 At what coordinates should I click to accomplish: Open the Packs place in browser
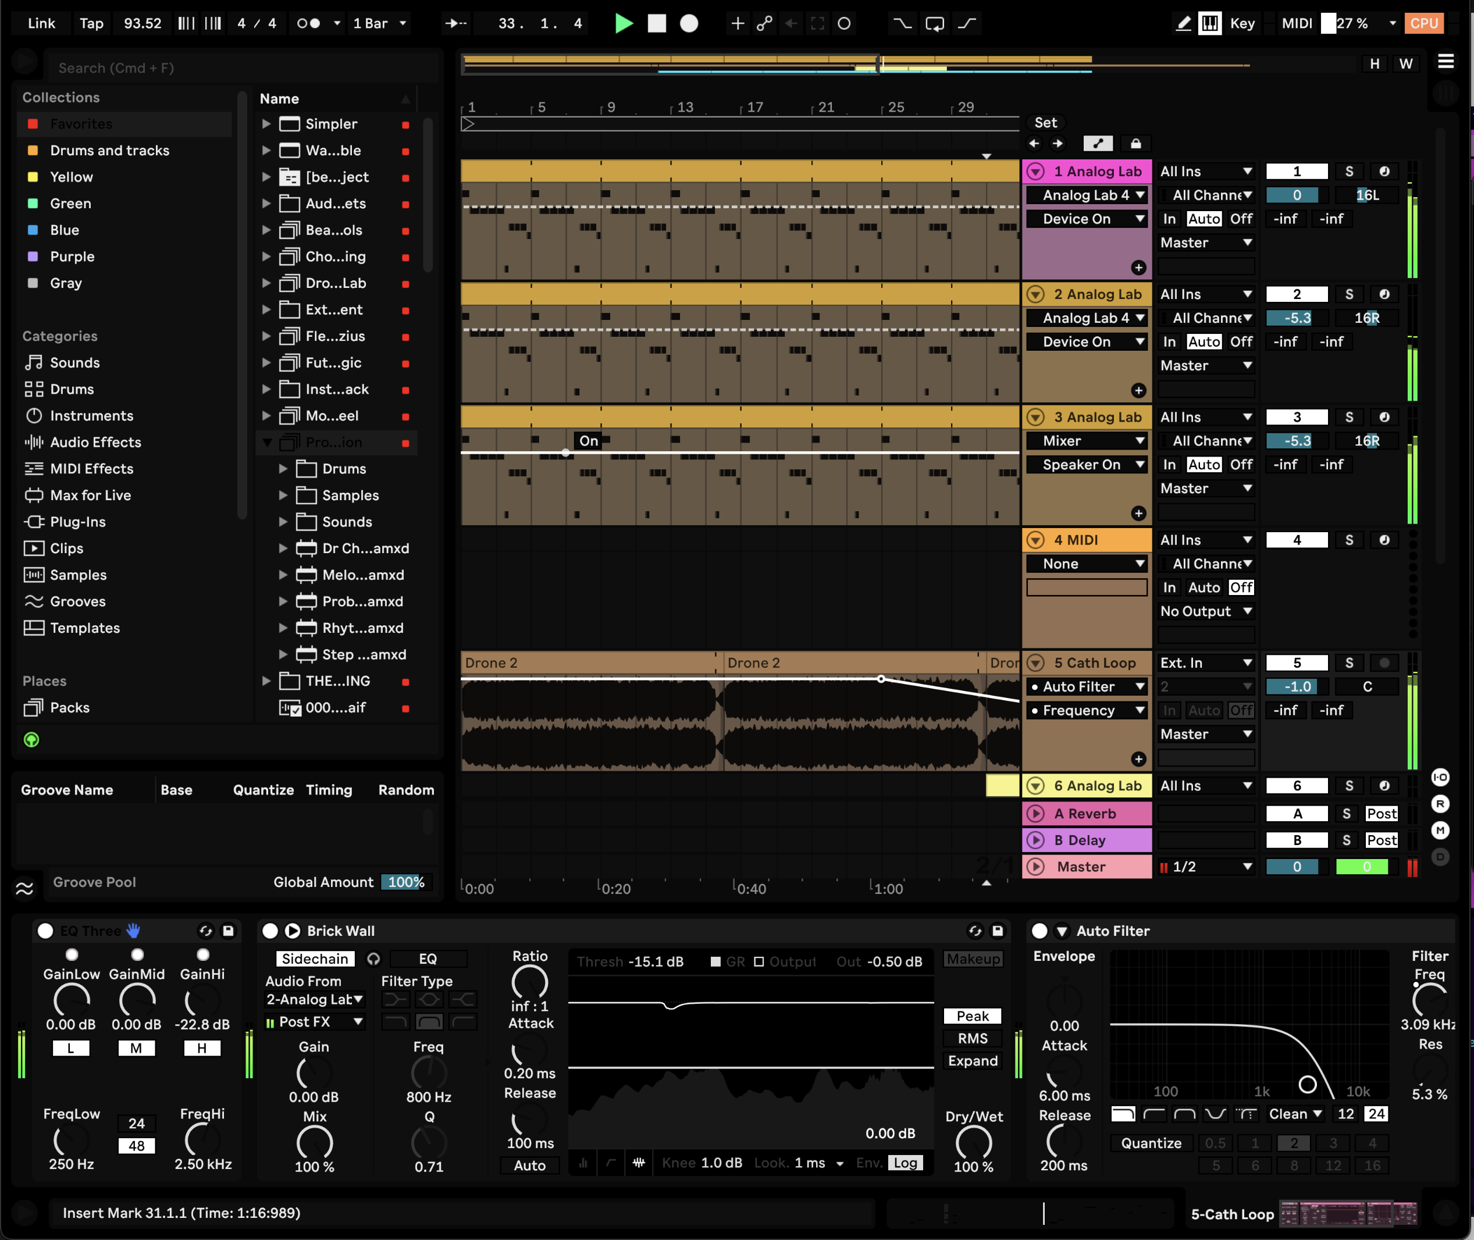click(70, 708)
